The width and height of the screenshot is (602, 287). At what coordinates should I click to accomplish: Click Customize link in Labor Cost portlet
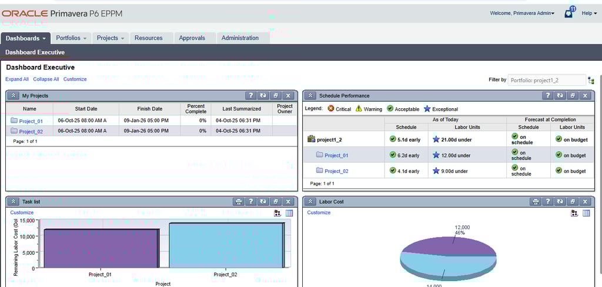pos(319,212)
